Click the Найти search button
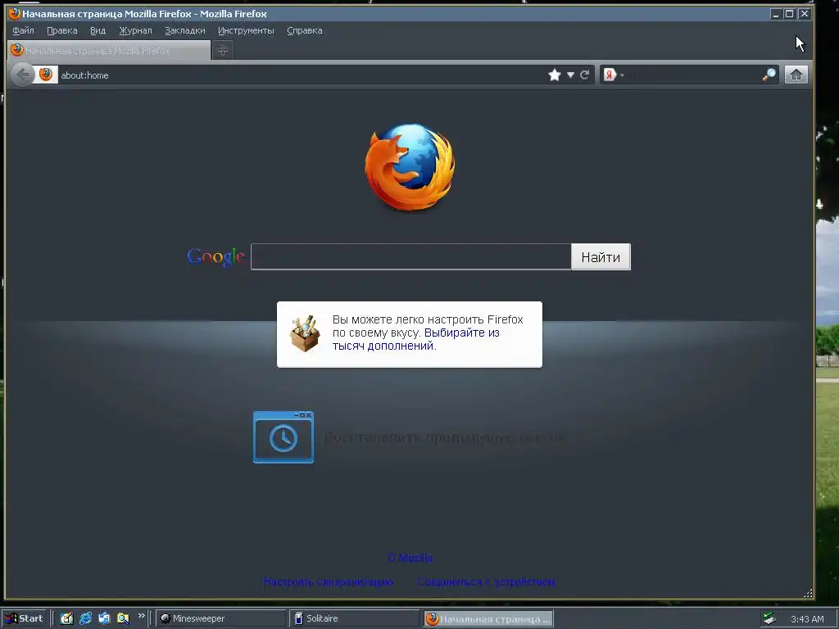The height and width of the screenshot is (629, 839). pos(601,256)
